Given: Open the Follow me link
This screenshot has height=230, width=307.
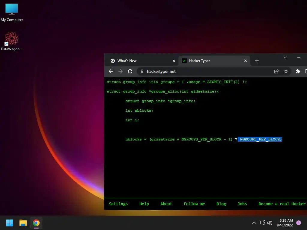Looking at the screenshot, I should pos(194,204).
